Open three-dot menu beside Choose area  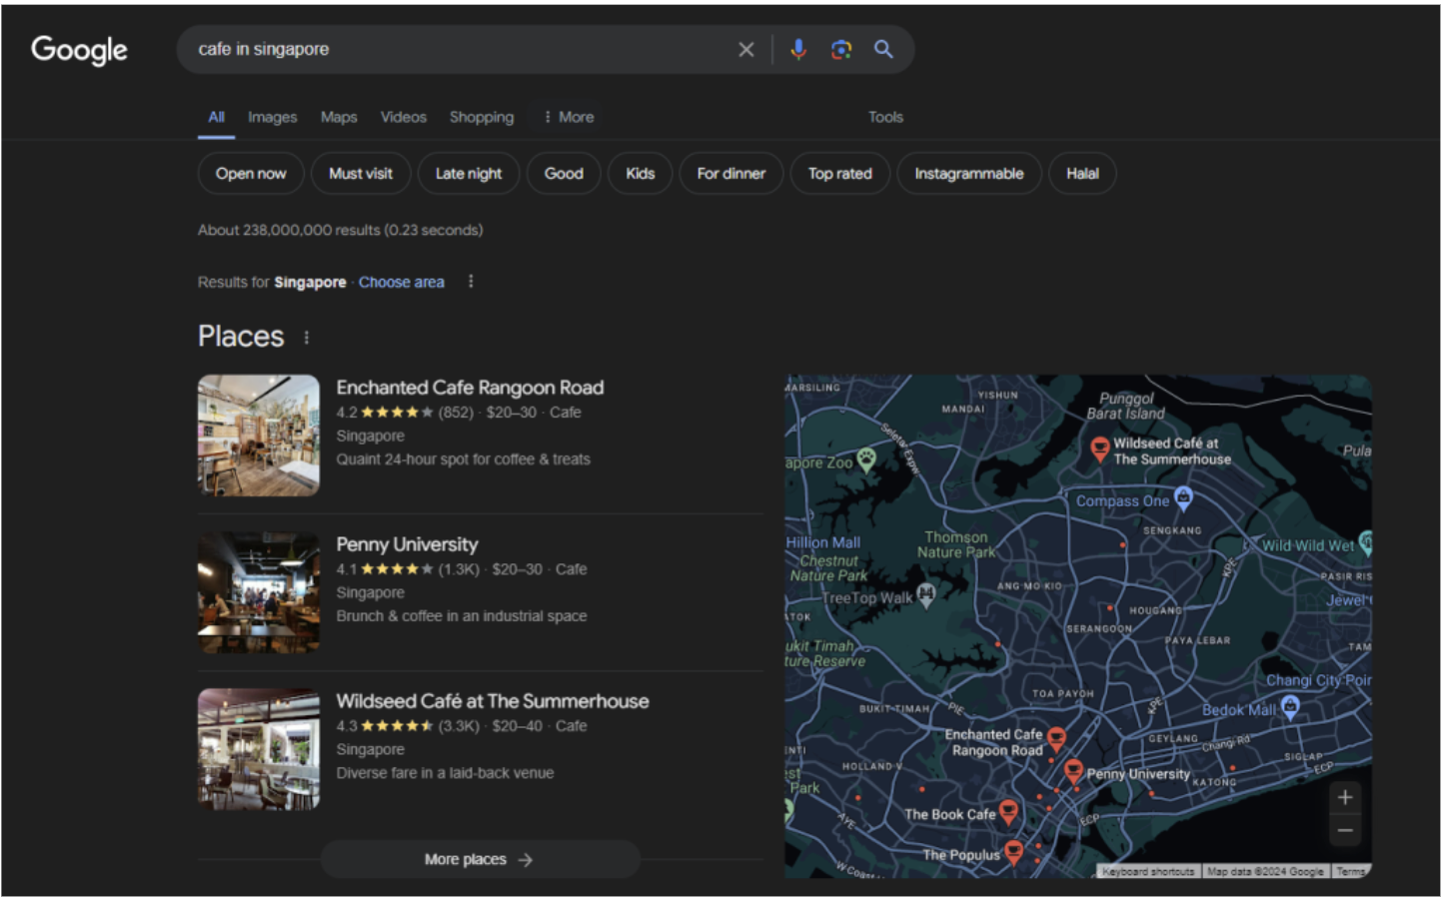[471, 282]
